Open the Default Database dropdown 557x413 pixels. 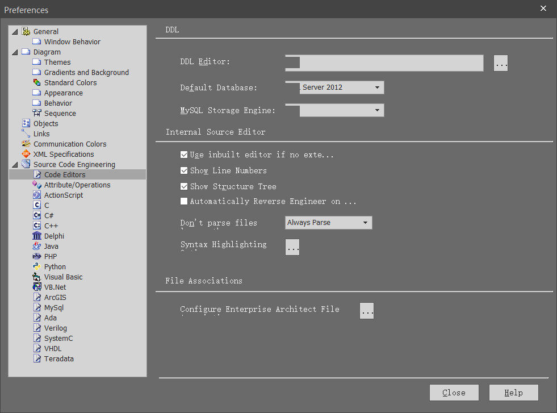[342, 87]
